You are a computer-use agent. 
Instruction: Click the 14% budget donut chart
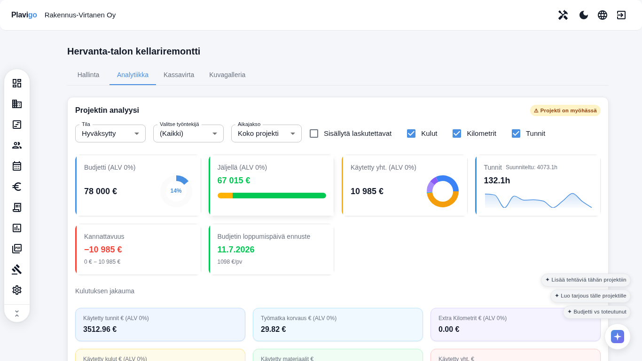click(176, 191)
